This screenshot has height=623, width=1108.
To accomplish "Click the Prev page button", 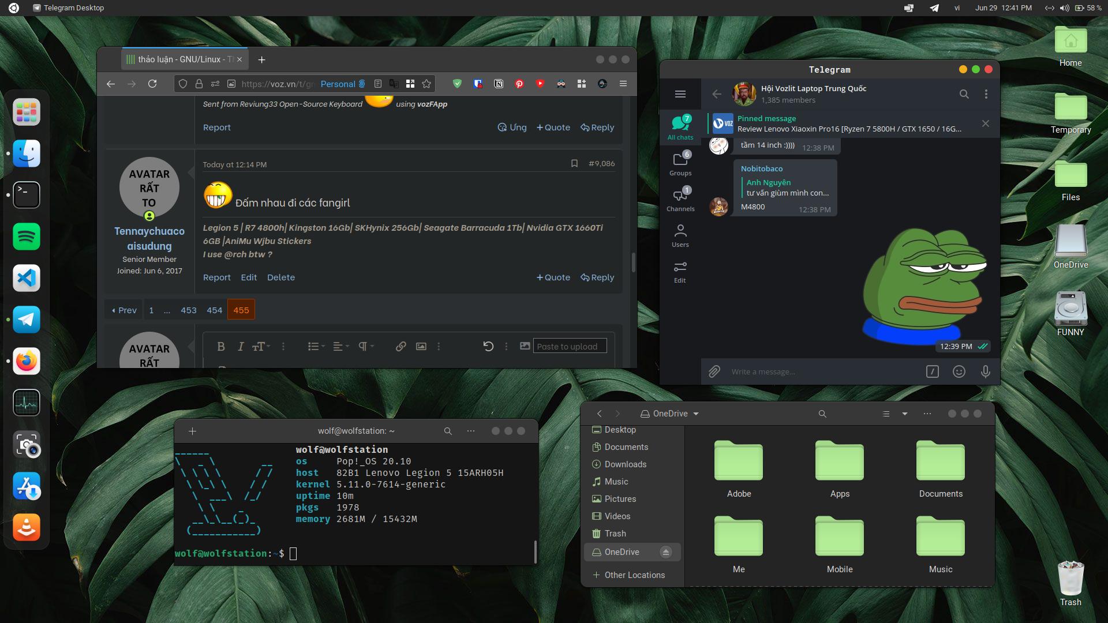I will (124, 310).
